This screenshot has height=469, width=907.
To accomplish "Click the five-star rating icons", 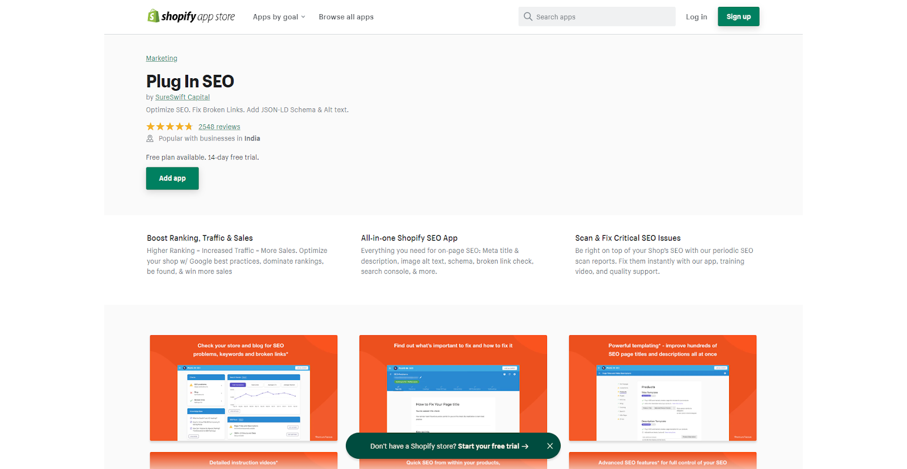I will tap(169, 126).
